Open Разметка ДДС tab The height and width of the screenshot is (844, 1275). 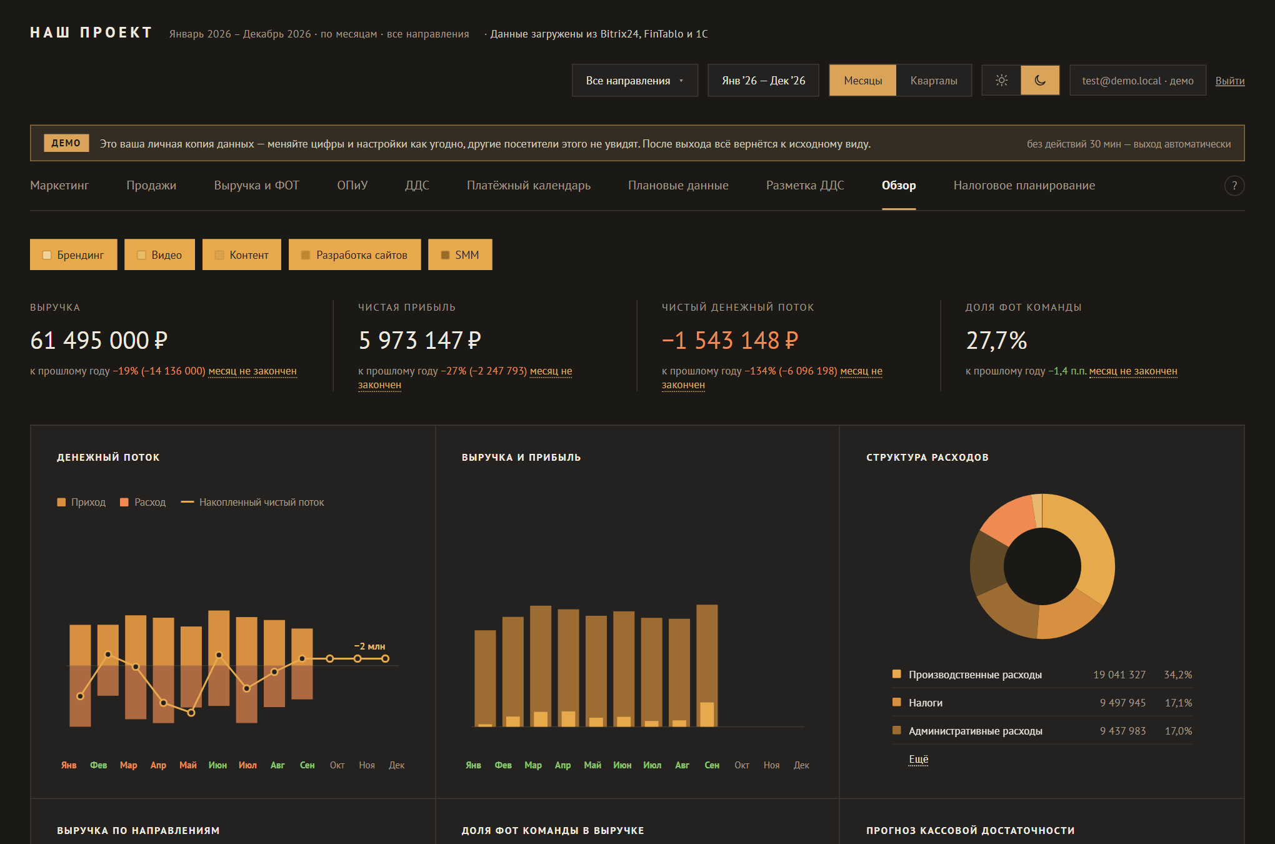coord(805,185)
